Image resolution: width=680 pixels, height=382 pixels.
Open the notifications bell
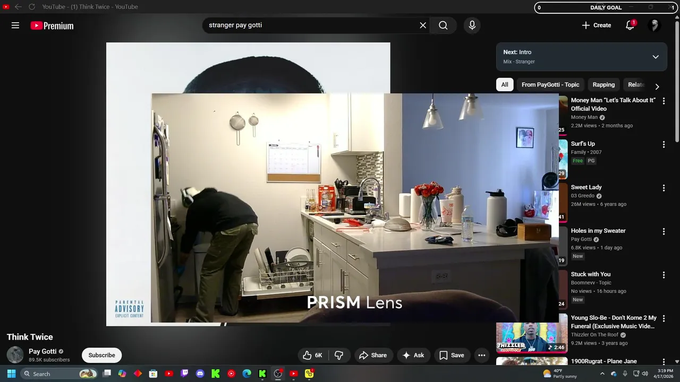[630, 25]
